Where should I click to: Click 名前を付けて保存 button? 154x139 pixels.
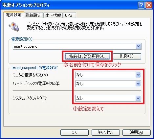click(x=87, y=56)
